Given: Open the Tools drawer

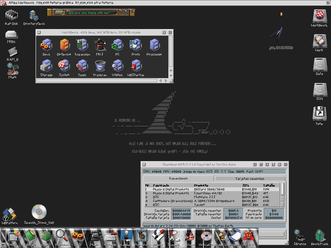Looking at the screenshot, I should click(82, 68).
